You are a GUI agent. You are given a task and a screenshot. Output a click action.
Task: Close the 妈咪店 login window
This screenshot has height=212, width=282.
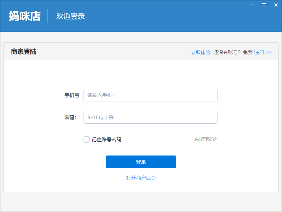[275, 5]
